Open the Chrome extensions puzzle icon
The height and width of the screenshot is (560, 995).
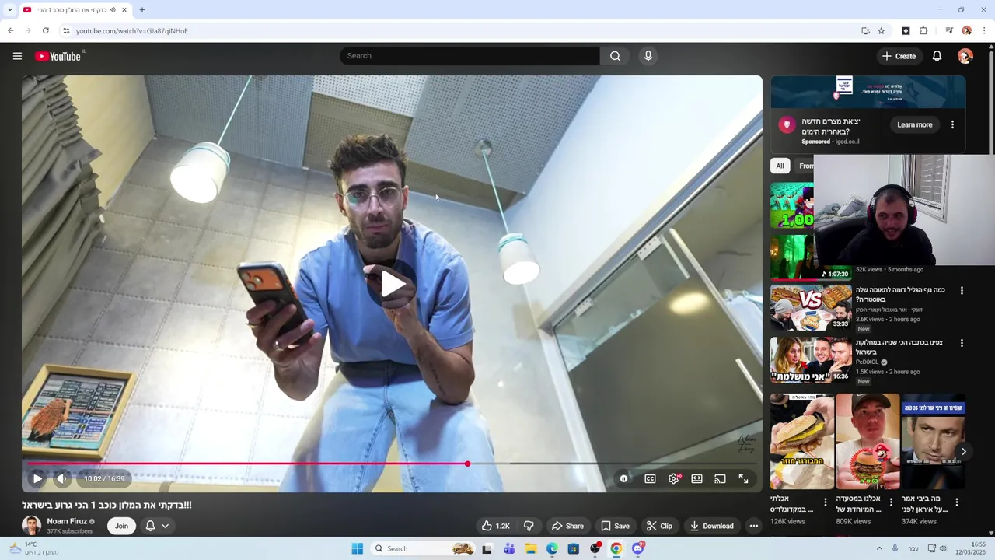[x=923, y=31]
